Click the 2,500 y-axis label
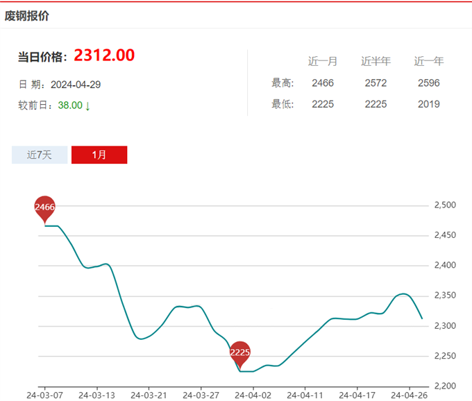Image resolution: width=472 pixels, height=401 pixels. (444, 205)
